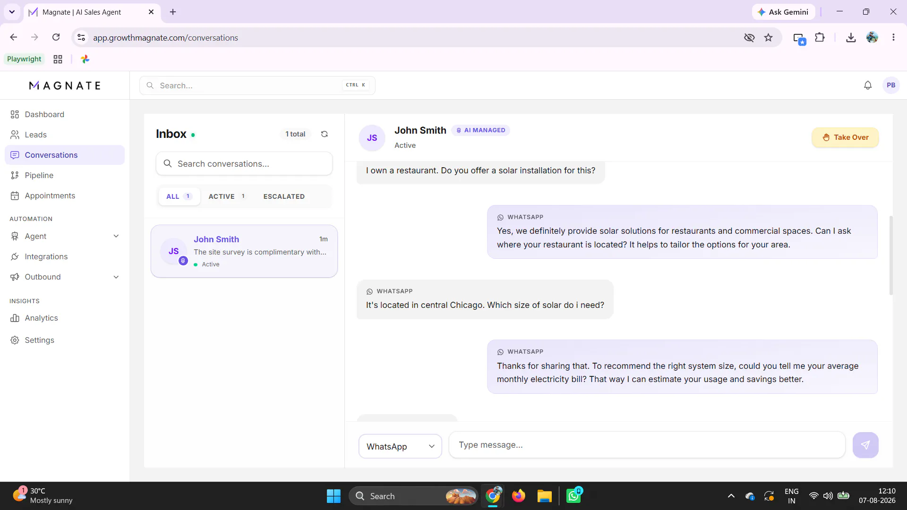This screenshot has width=907, height=510.
Task: Open the PB user profile avatar
Action: click(x=891, y=85)
